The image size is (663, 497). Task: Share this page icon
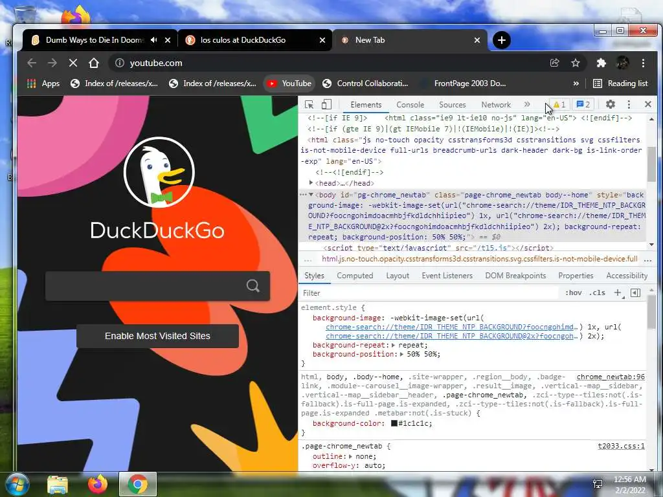(x=554, y=63)
